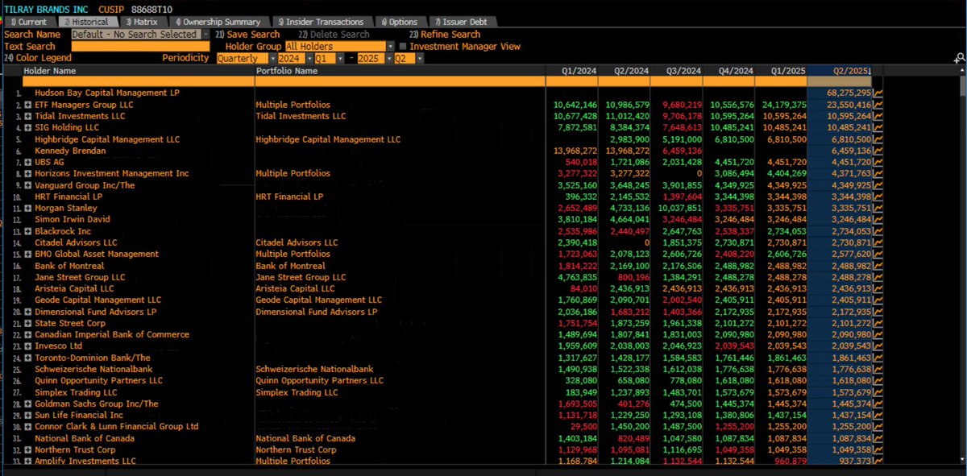Screen dimensions: 967x476
Task: Sort by the Q2/2025 column header
Action: pyautogui.click(x=839, y=71)
